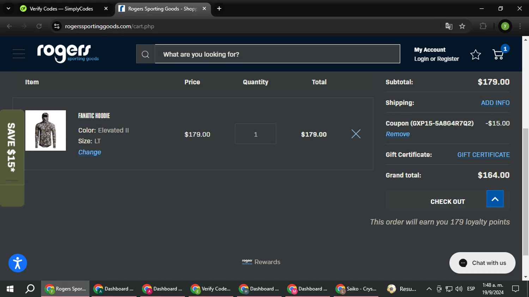Click Change under hoodie options
The image size is (529, 297).
pyautogui.click(x=90, y=152)
